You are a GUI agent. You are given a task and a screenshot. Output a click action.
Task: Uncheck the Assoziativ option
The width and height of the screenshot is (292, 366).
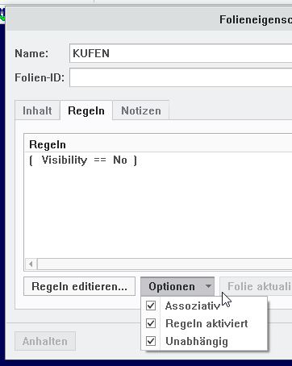tap(151, 306)
